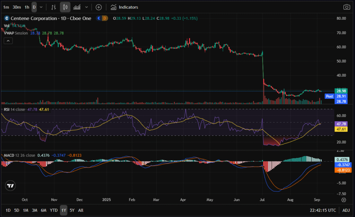Switch to the 5Y date range
Image resolution: width=355 pixels, height=217 pixels.
pyautogui.click(x=72, y=210)
